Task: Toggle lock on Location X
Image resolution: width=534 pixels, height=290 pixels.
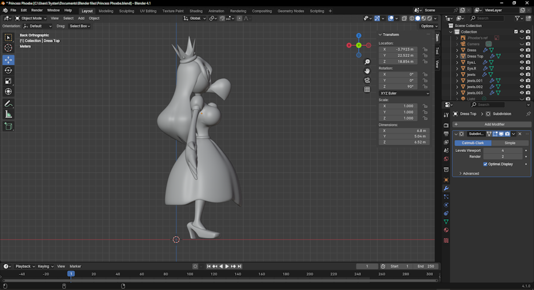Action: (x=425, y=49)
